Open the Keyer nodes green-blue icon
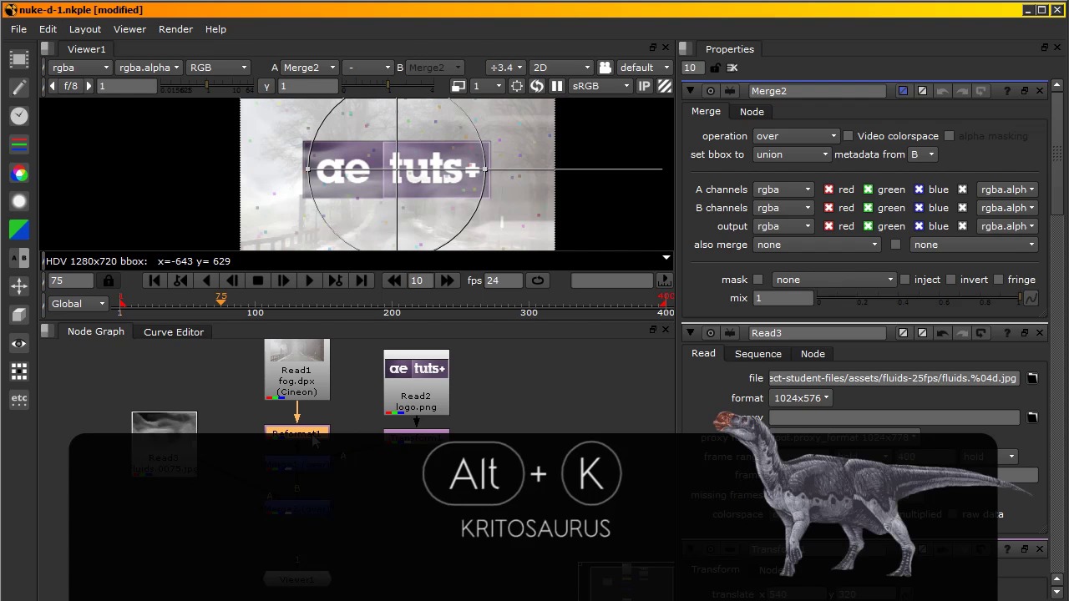The width and height of the screenshot is (1069, 601). (x=19, y=230)
